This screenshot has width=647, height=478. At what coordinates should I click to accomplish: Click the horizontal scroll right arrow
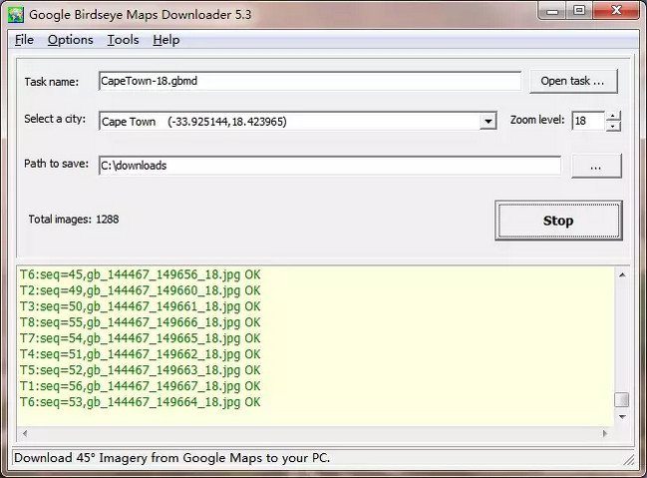click(605, 433)
